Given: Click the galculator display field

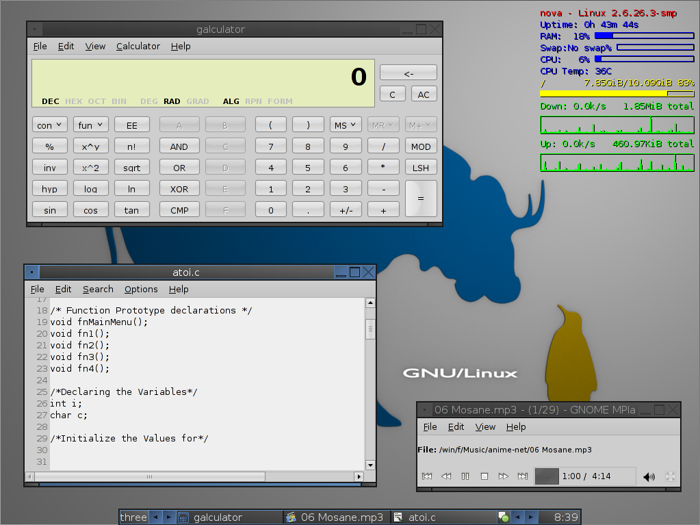Looking at the screenshot, I should (x=203, y=83).
